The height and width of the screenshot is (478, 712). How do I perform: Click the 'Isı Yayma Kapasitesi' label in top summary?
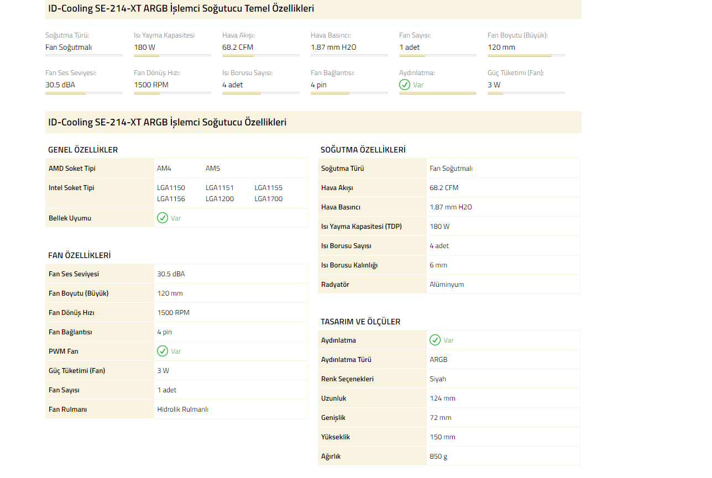(164, 35)
